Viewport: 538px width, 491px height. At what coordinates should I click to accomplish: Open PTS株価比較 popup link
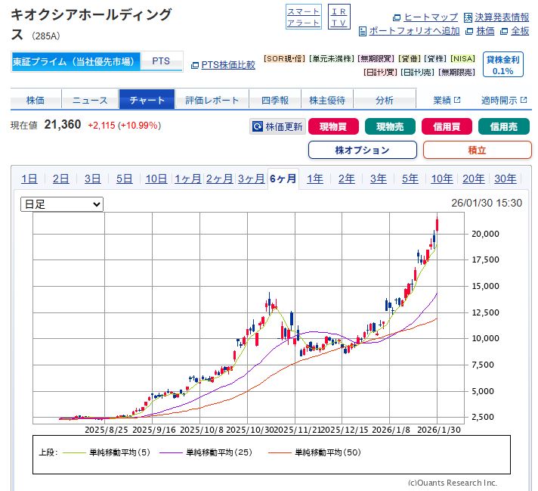(x=223, y=65)
